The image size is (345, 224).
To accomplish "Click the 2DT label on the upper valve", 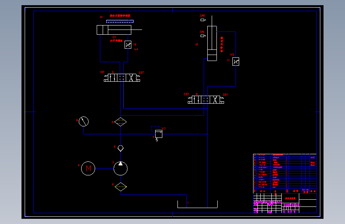I will point(141,73).
